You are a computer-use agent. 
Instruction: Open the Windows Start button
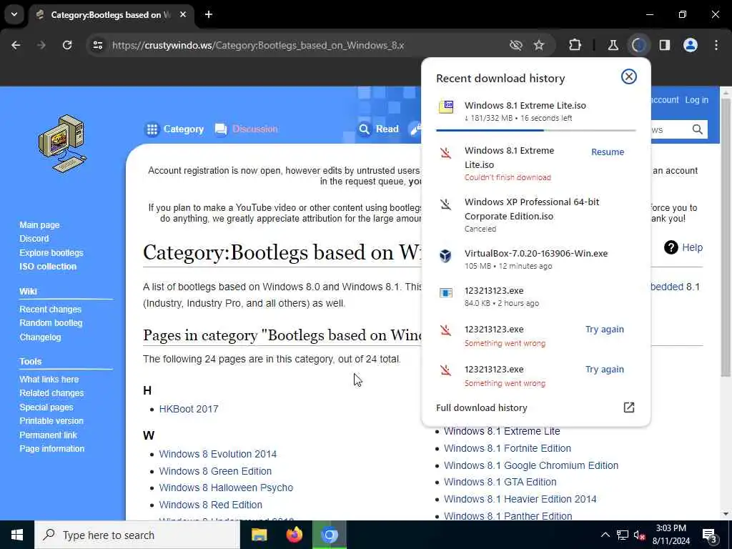[x=17, y=535]
